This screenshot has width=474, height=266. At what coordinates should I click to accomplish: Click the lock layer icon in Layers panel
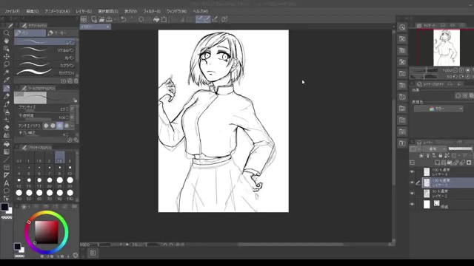[x=440, y=156]
